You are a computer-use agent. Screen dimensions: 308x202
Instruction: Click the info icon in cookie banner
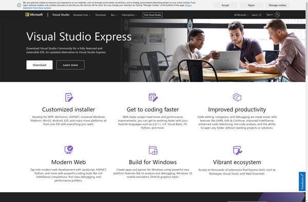(19, 5)
